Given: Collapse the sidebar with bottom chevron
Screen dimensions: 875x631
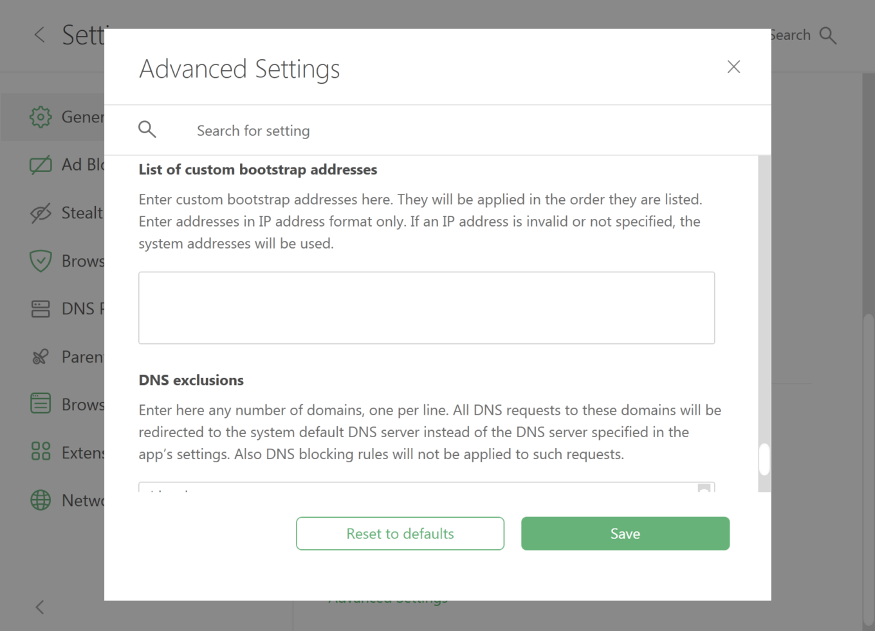Looking at the screenshot, I should click(40, 607).
